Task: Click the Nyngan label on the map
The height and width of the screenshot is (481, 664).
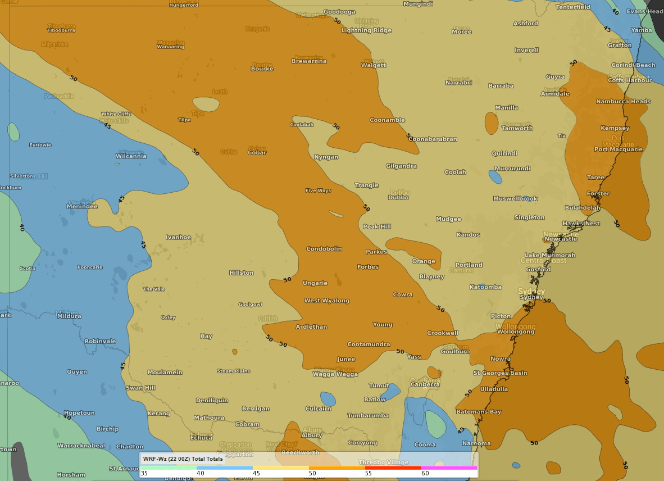Action: pyautogui.click(x=326, y=157)
